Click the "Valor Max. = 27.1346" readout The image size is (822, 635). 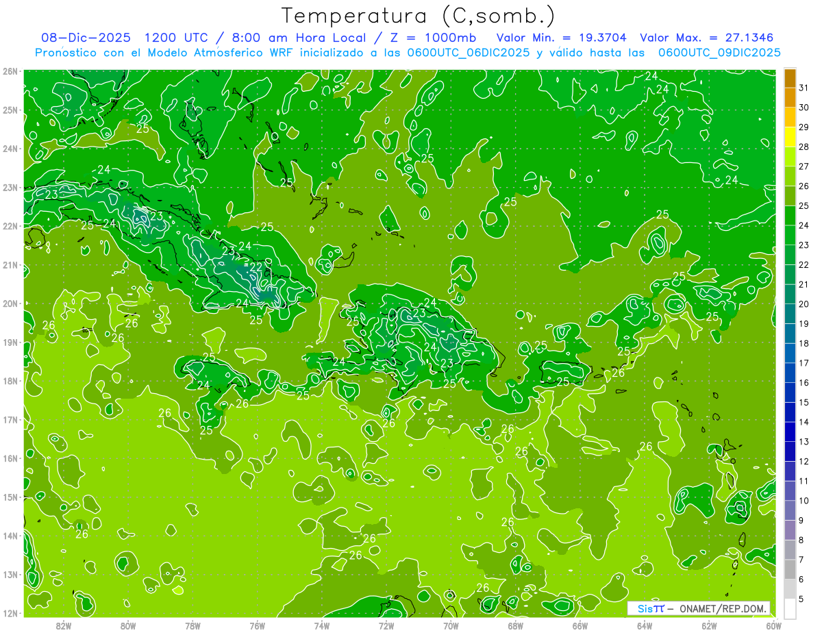click(x=707, y=38)
